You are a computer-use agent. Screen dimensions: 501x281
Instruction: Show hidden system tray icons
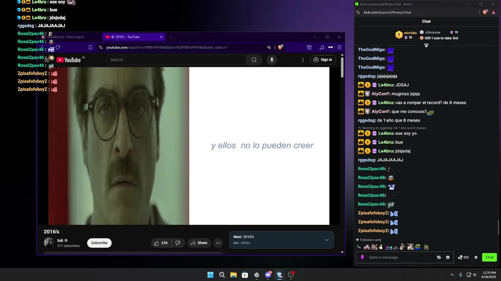452,275
